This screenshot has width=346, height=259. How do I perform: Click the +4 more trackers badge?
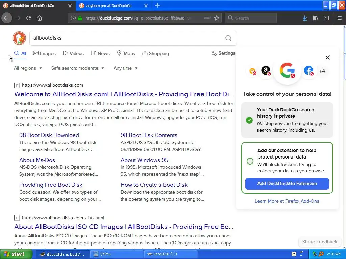coord(322,71)
